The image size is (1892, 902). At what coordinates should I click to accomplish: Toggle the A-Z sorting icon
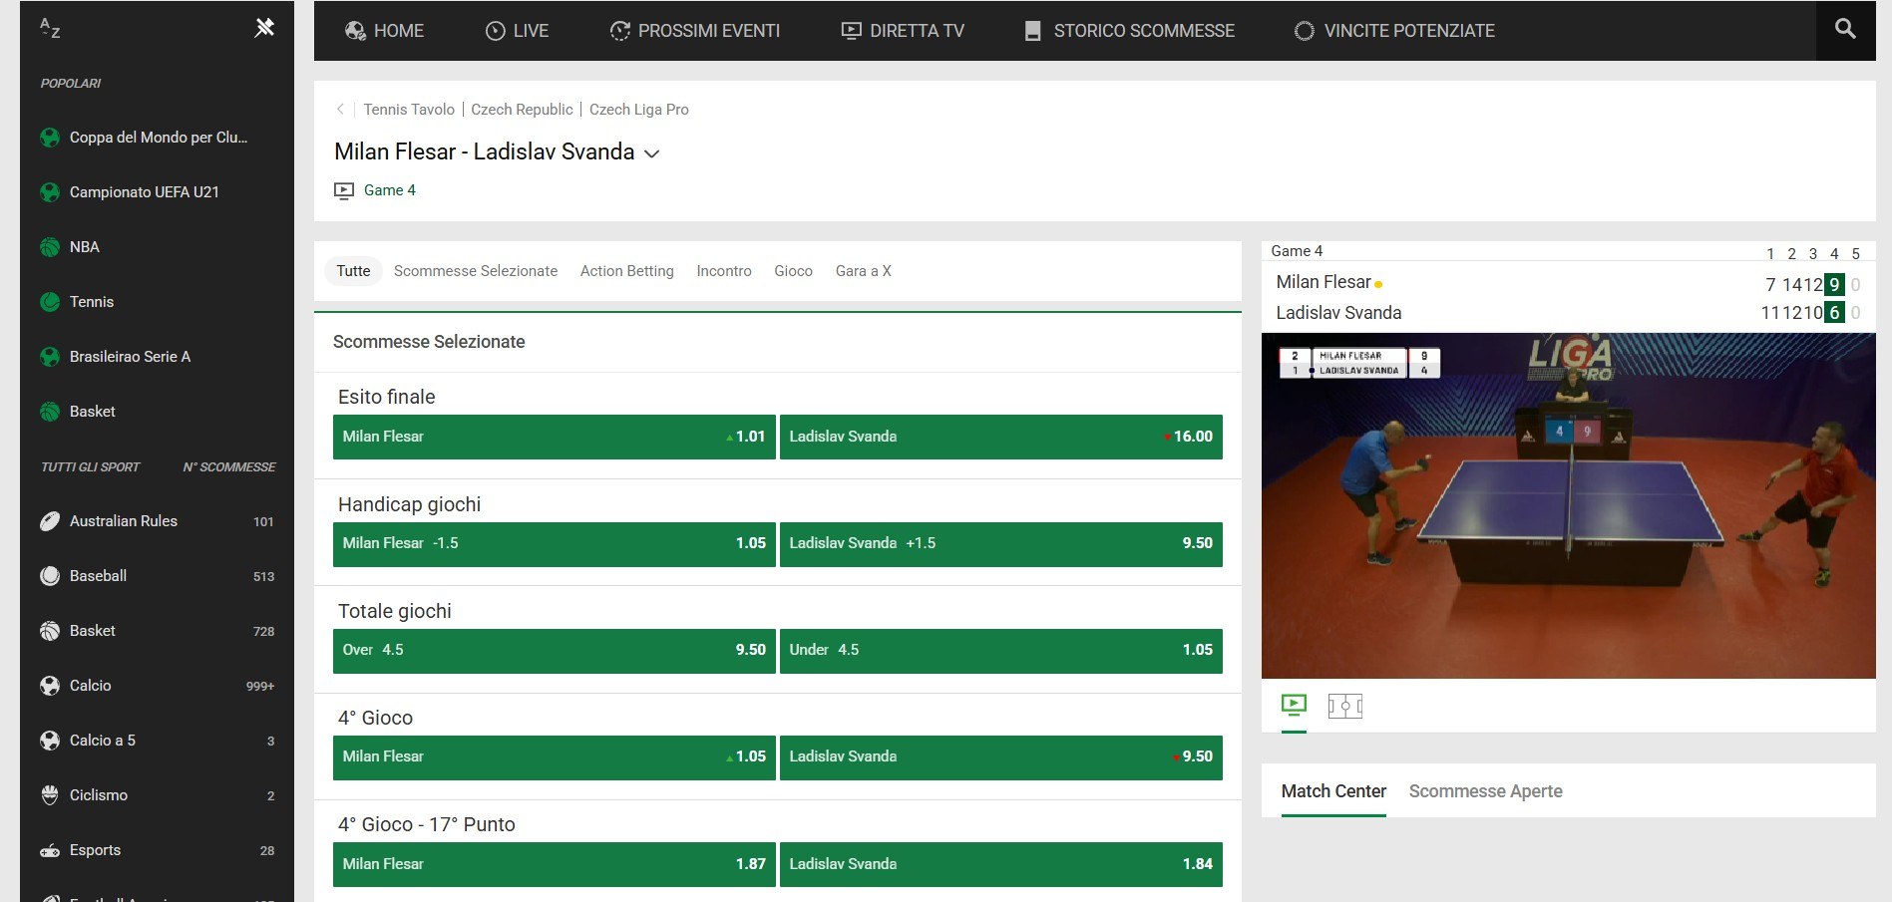tap(48, 28)
